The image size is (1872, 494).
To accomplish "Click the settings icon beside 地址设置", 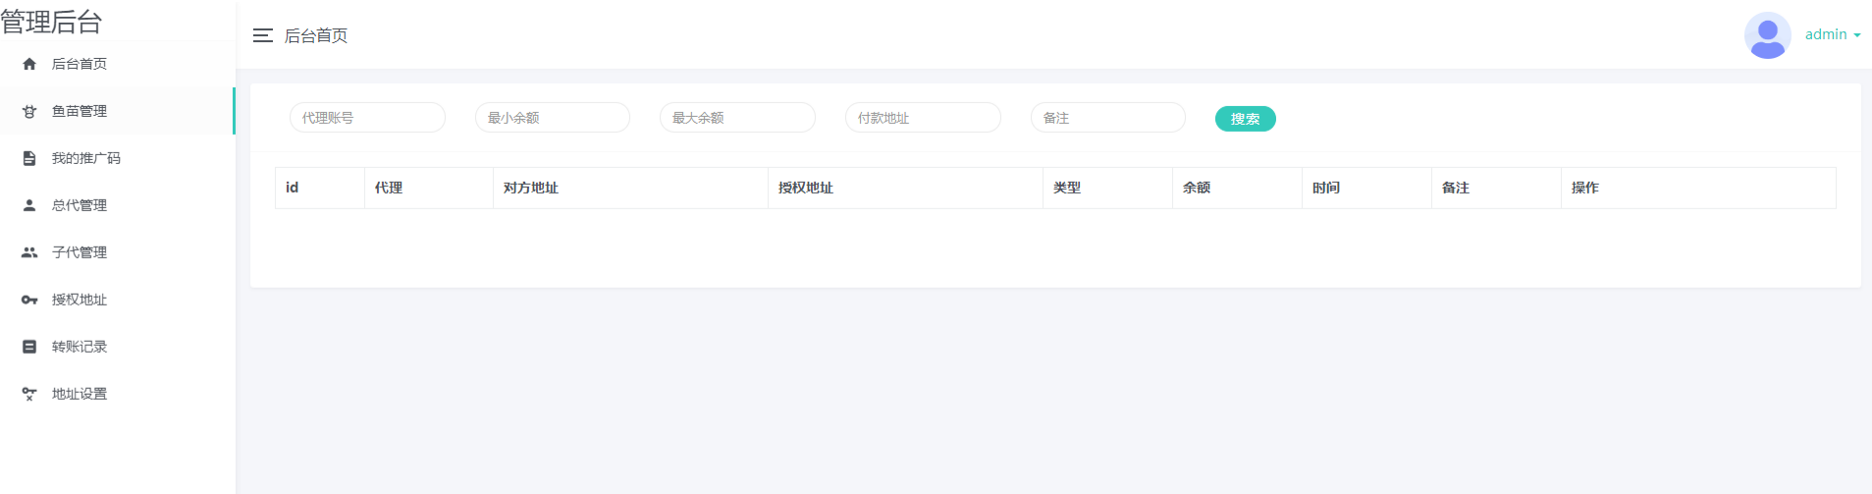I will (x=29, y=394).
